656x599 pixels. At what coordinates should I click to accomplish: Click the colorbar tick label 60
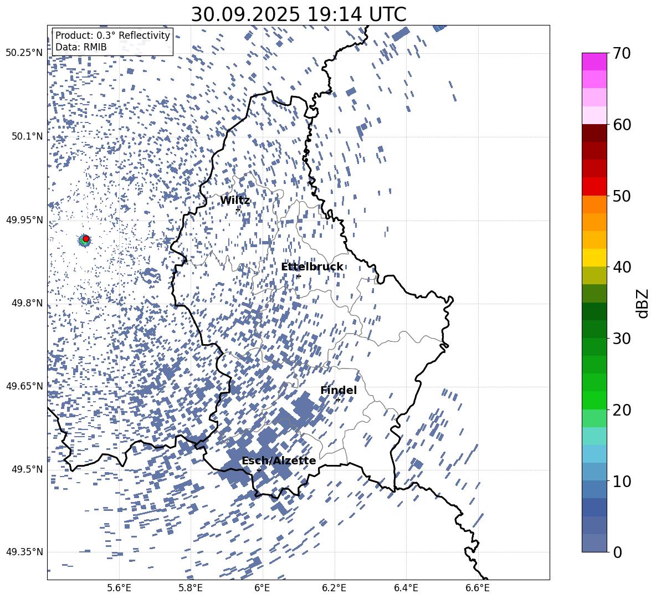pyautogui.click(x=622, y=125)
